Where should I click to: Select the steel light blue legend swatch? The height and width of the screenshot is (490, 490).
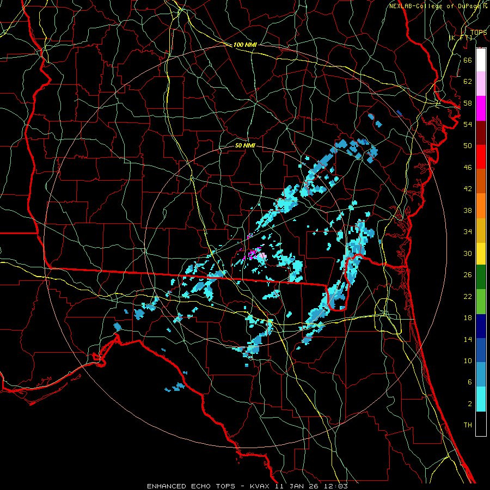(x=481, y=375)
